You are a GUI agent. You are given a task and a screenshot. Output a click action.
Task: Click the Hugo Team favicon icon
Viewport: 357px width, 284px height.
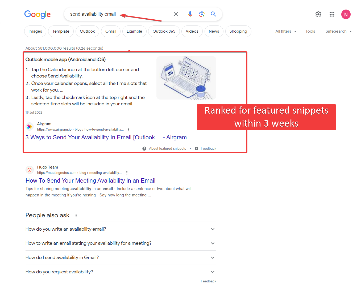tap(30, 170)
